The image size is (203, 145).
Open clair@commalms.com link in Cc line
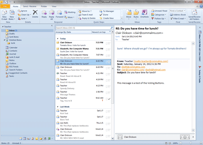pos(133,70)
